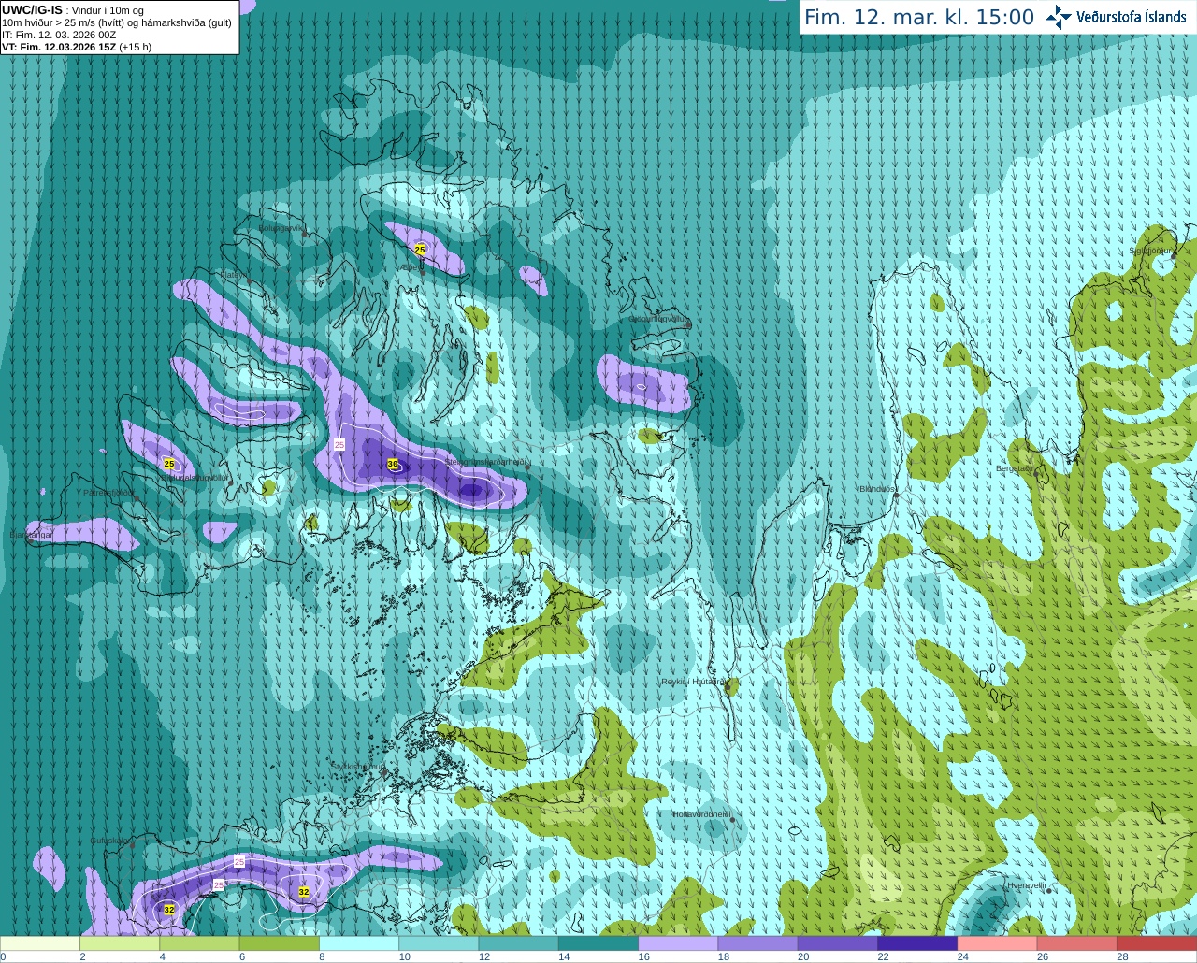
Task: Click the yellow 30 gust marker
Action: coord(393,464)
